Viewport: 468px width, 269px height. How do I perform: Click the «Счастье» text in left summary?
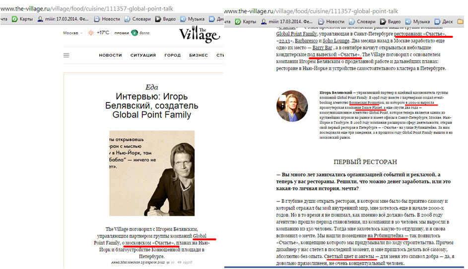click(163, 243)
